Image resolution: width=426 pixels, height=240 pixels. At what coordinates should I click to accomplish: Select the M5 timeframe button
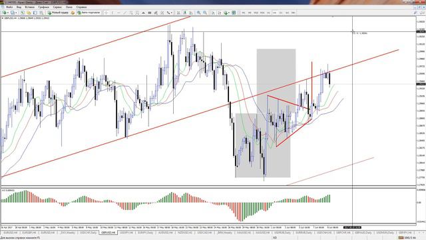pyautogui.click(x=250, y=13)
